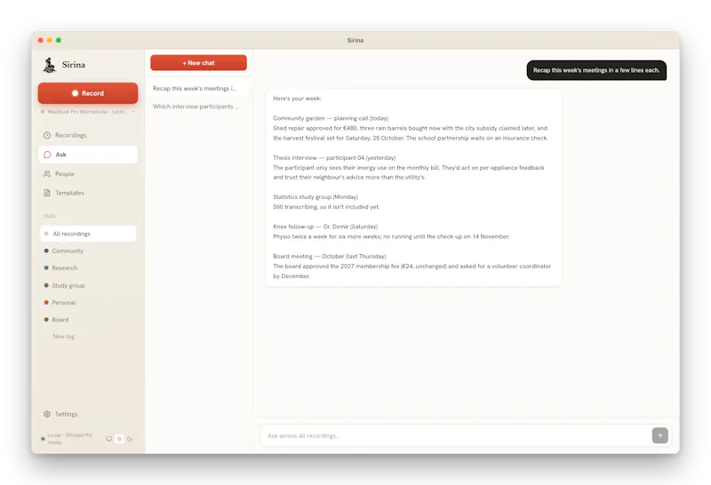Click the document icon beside Templates
Screen dimensions: 711x485
(x=47, y=193)
